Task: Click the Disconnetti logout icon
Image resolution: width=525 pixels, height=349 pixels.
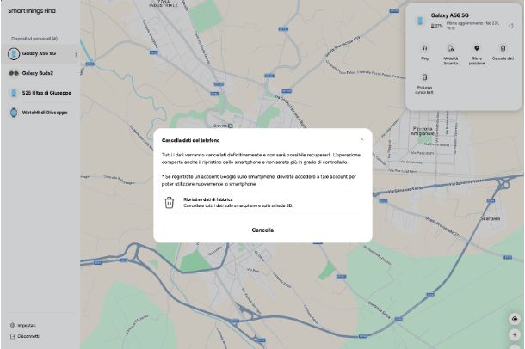Action: pos(12,336)
